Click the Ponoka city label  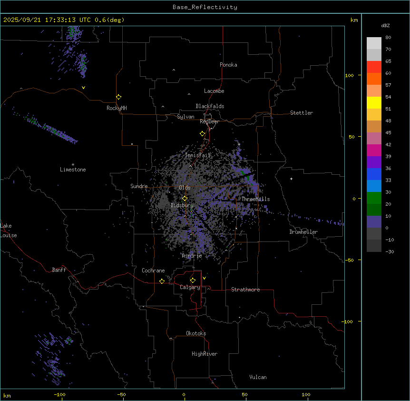[228, 65]
